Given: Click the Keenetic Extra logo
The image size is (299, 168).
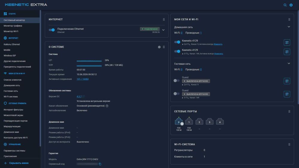Looking at the screenshot, I should click(26, 5).
